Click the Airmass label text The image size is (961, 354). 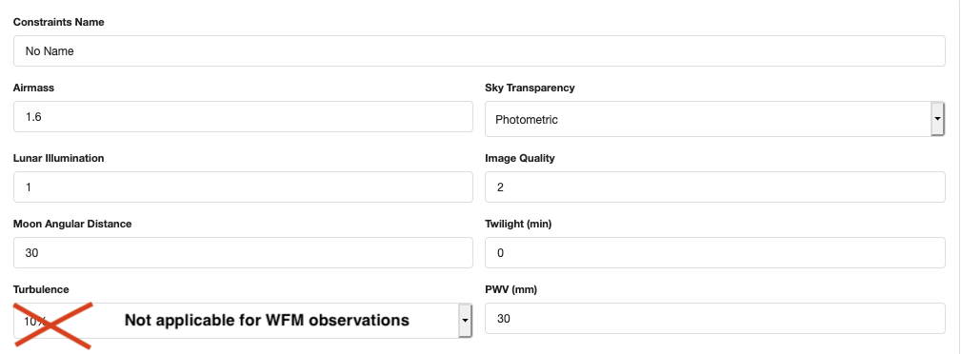[x=33, y=88]
